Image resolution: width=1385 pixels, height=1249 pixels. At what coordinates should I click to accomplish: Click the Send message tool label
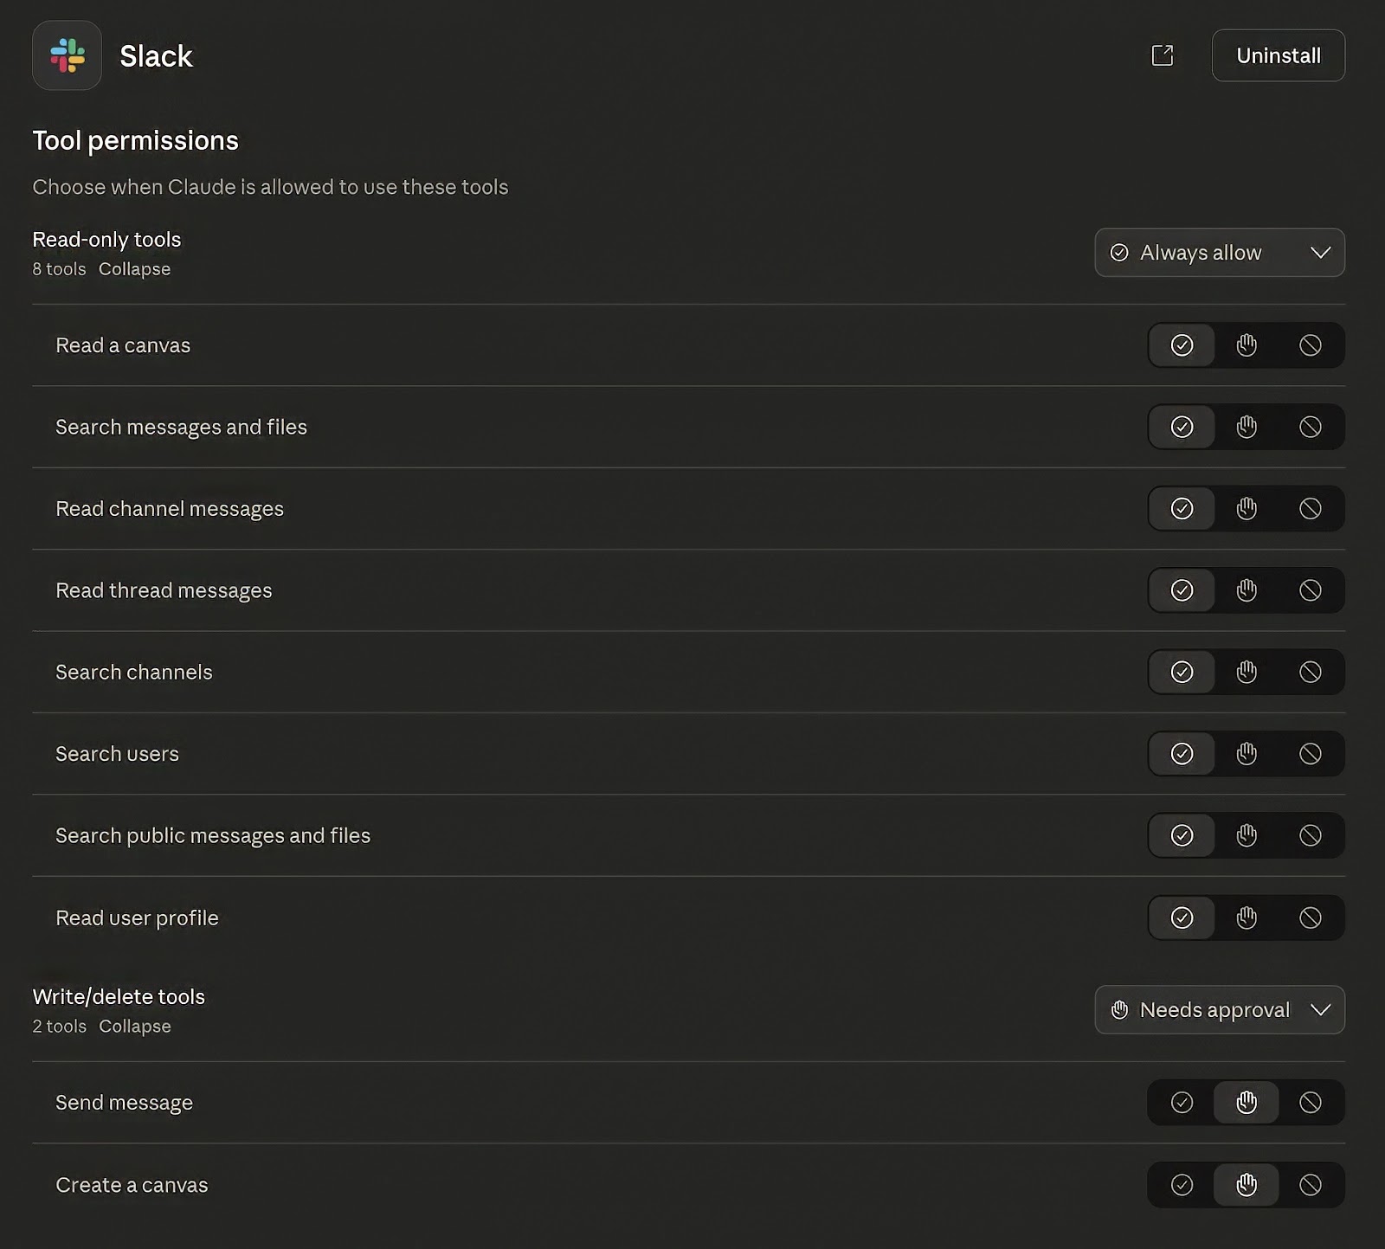click(124, 1103)
